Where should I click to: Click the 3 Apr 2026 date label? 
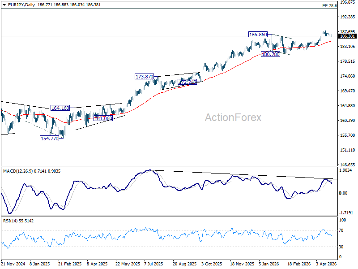[326, 264]
